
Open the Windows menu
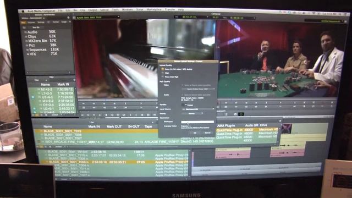(x=128, y=10)
